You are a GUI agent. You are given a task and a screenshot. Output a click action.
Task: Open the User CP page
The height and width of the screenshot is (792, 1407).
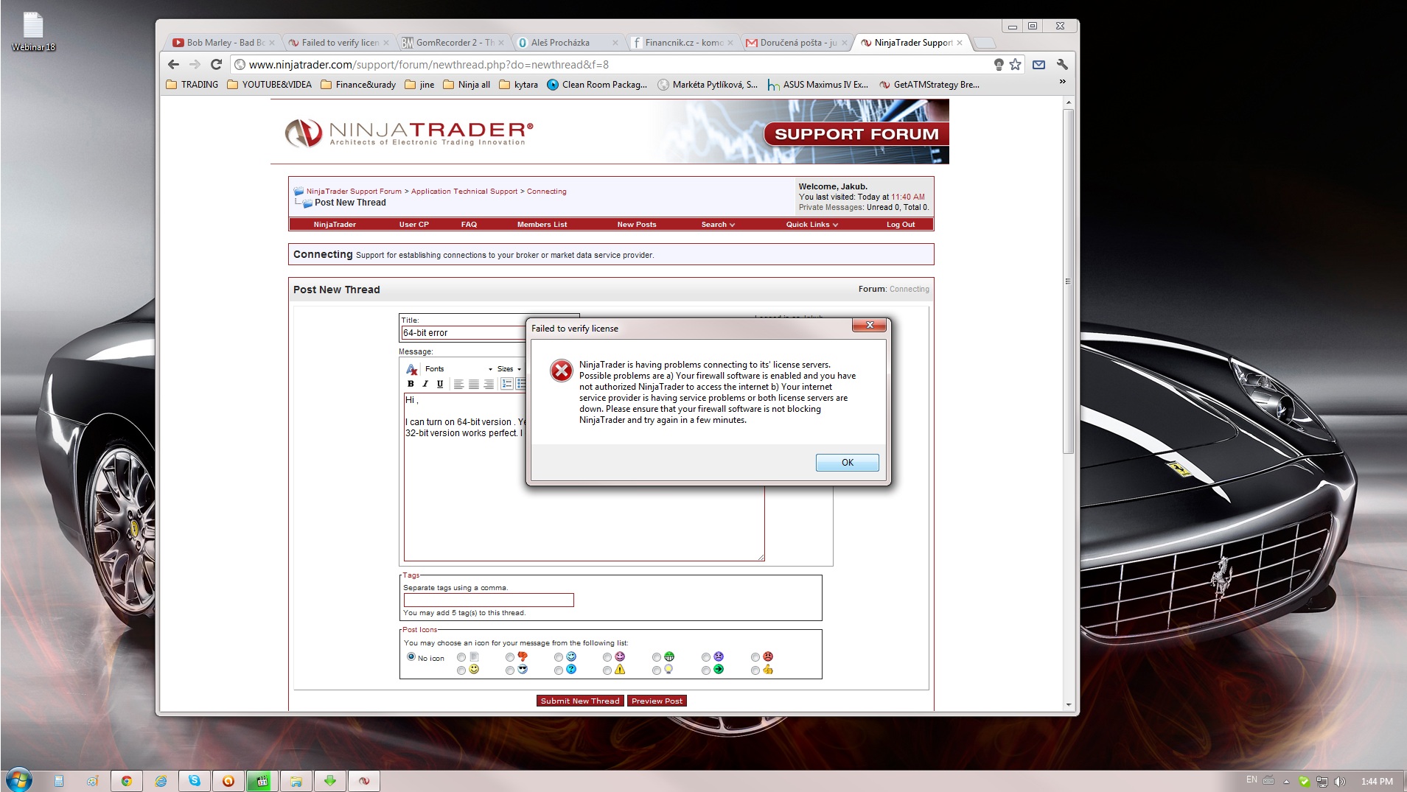click(x=413, y=225)
